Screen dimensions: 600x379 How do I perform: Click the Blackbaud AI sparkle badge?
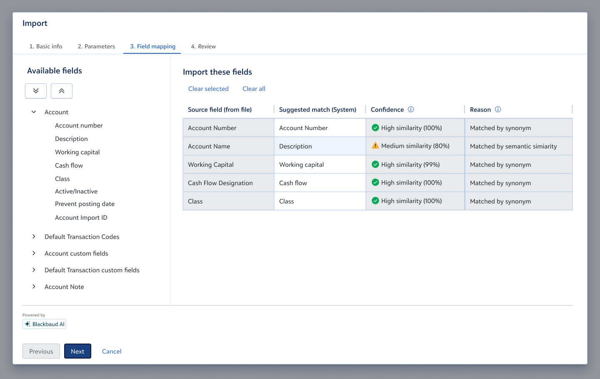[x=44, y=324]
